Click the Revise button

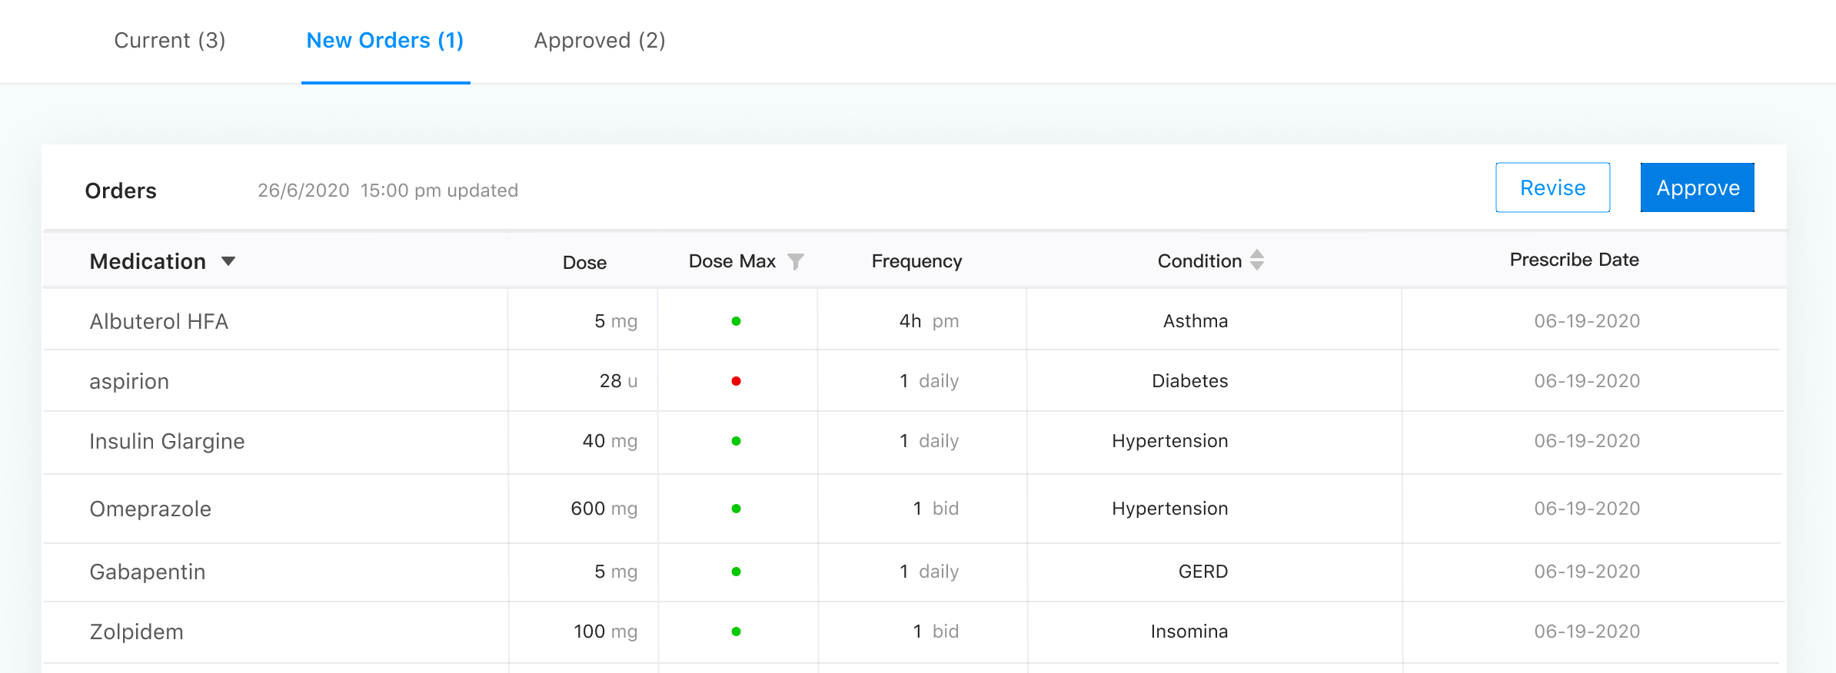coord(1552,188)
